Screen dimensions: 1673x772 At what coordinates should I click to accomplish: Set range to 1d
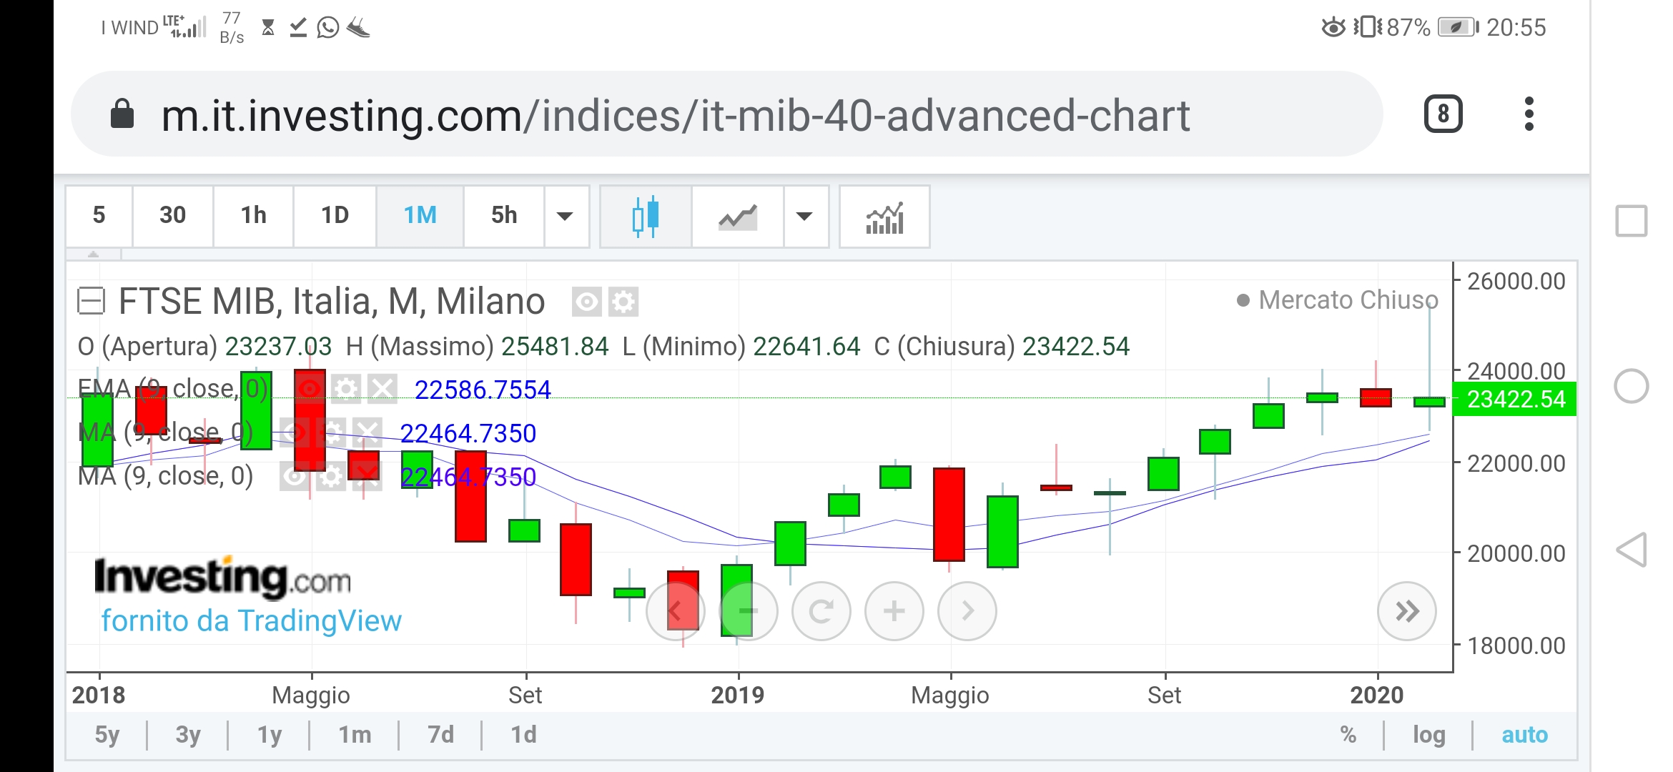pyautogui.click(x=523, y=735)
